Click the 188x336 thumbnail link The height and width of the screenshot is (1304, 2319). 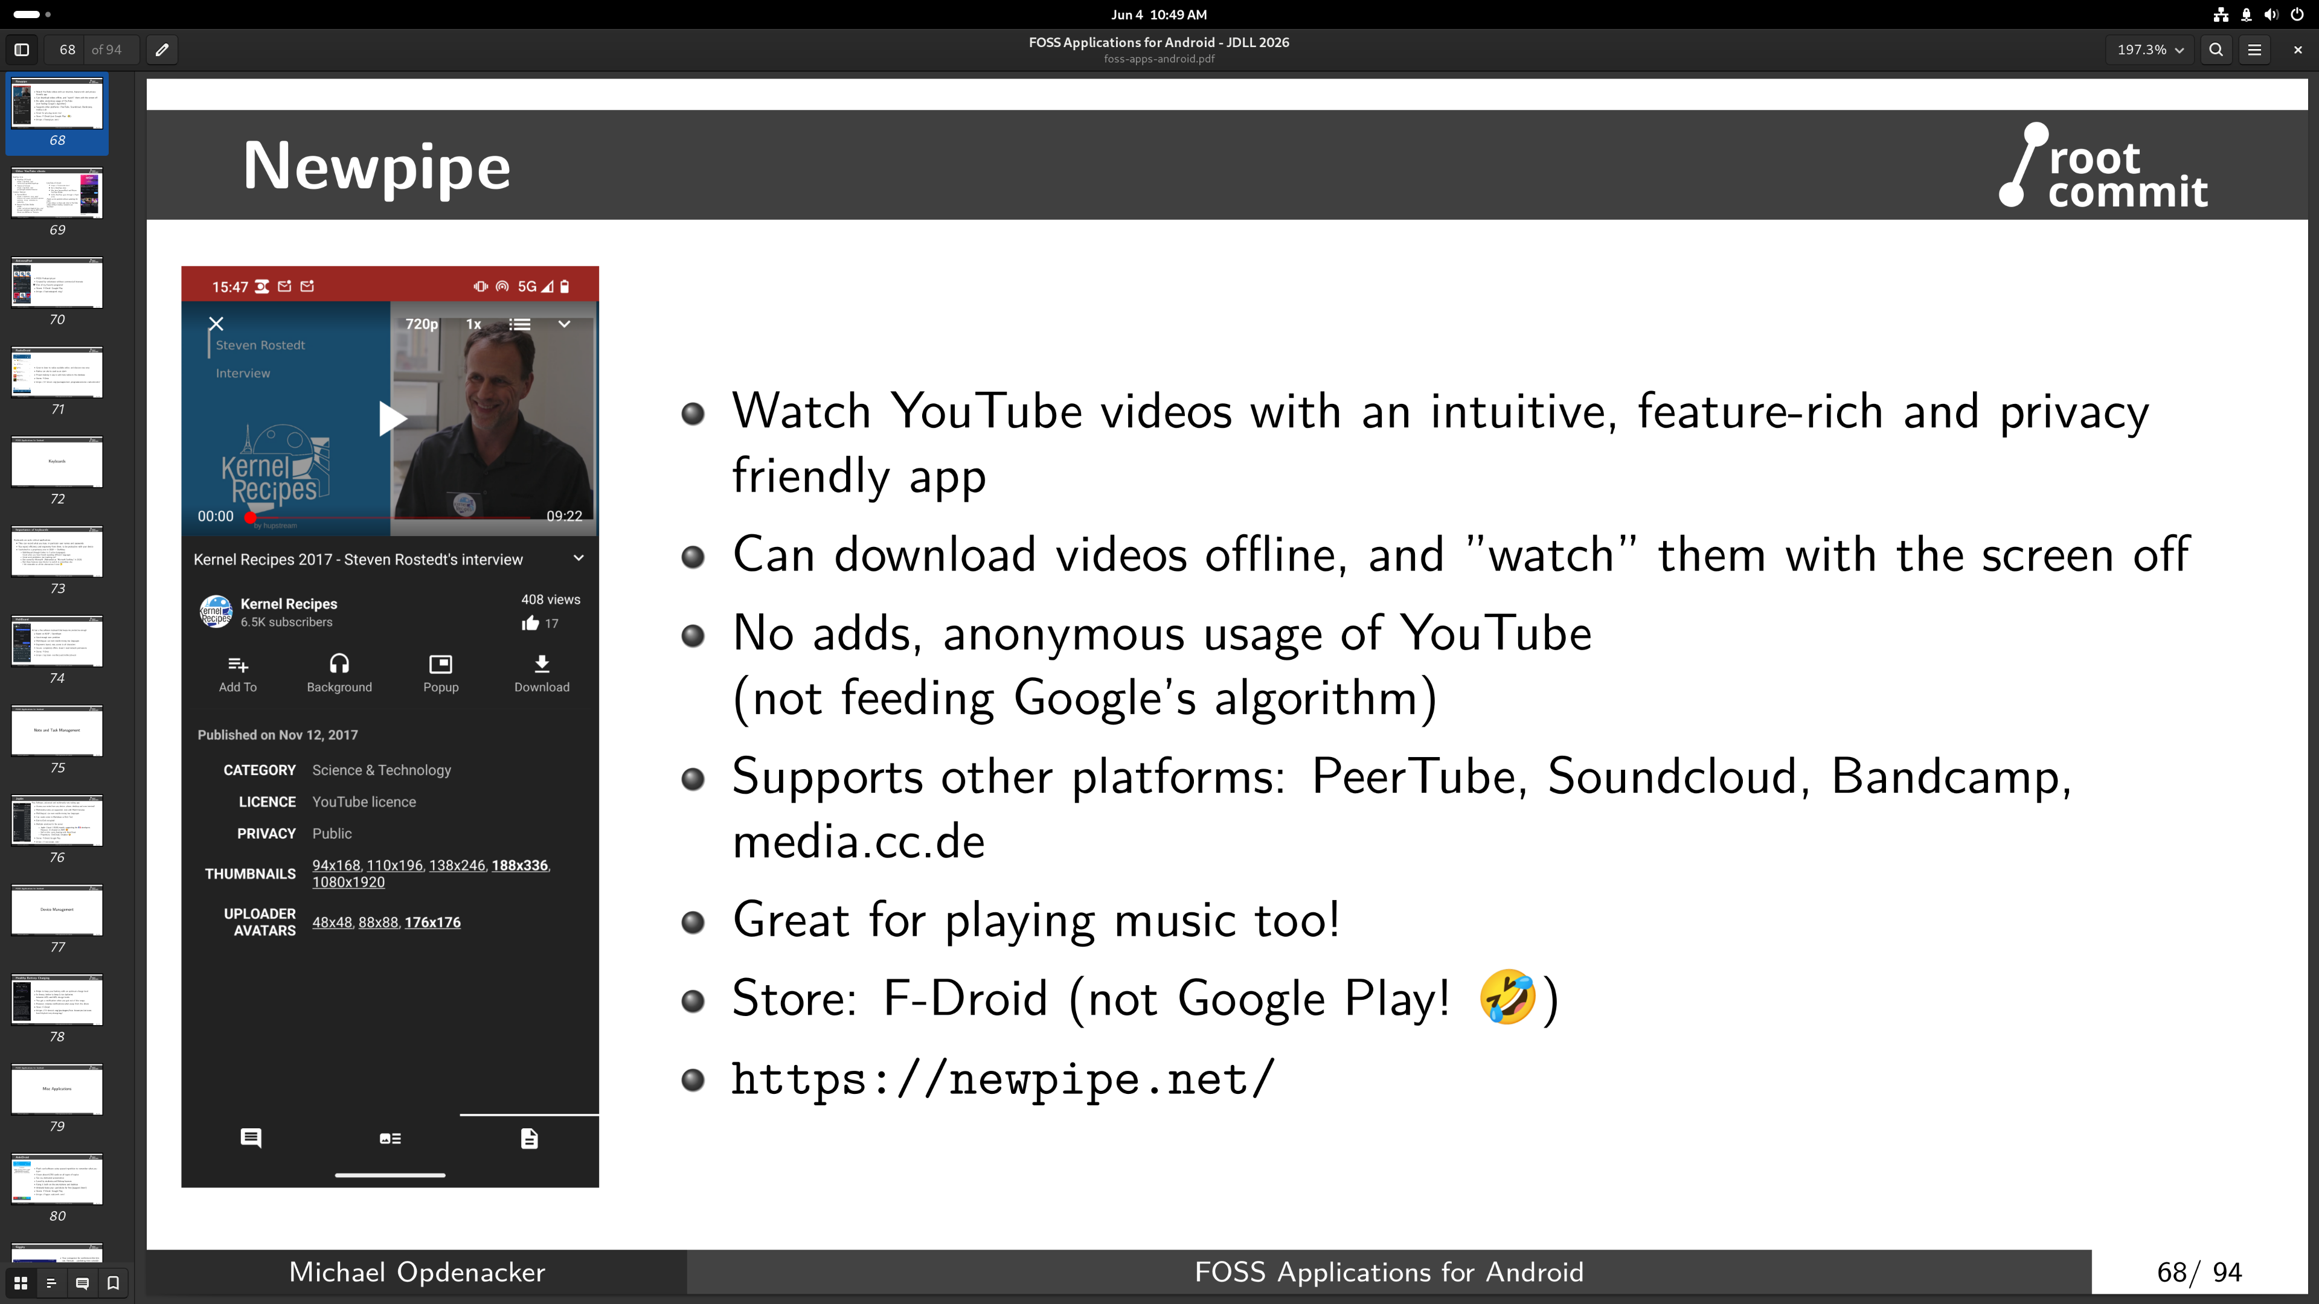[519, 866]
